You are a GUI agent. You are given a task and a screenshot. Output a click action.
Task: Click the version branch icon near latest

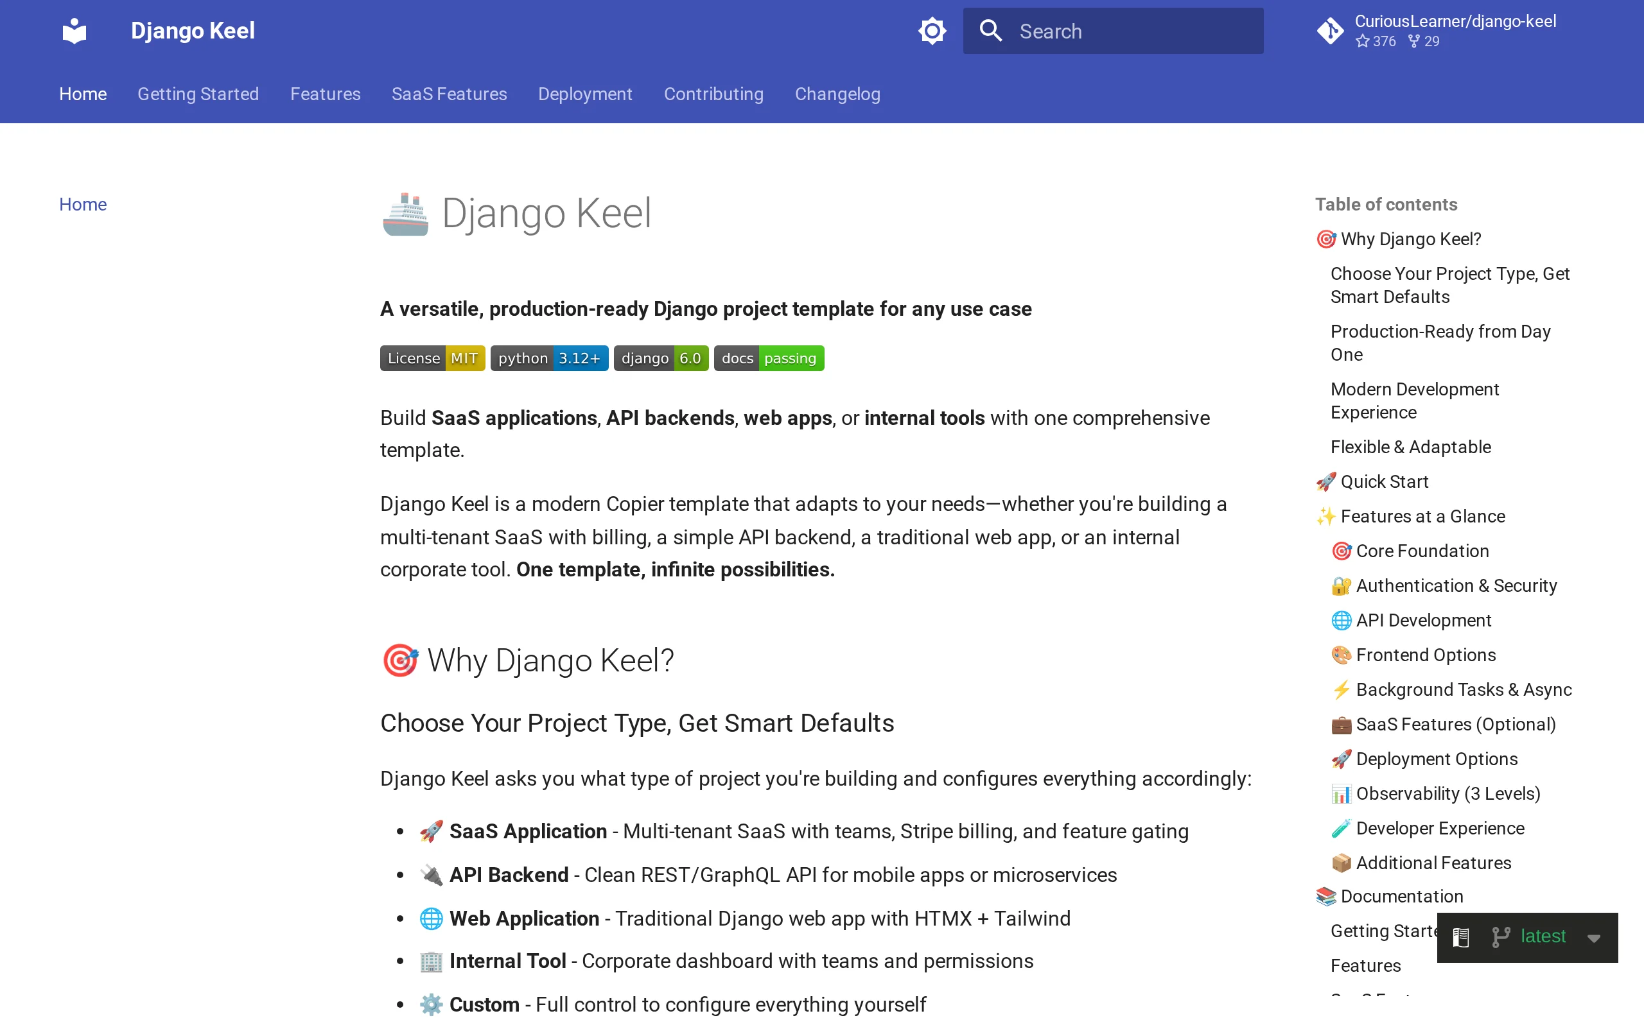(1500, 936)
